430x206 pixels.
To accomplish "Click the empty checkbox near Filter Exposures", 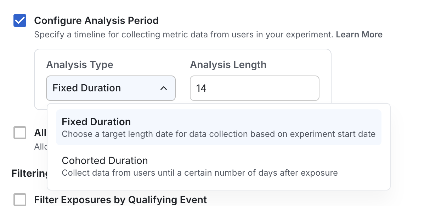I will pos(19,200).
